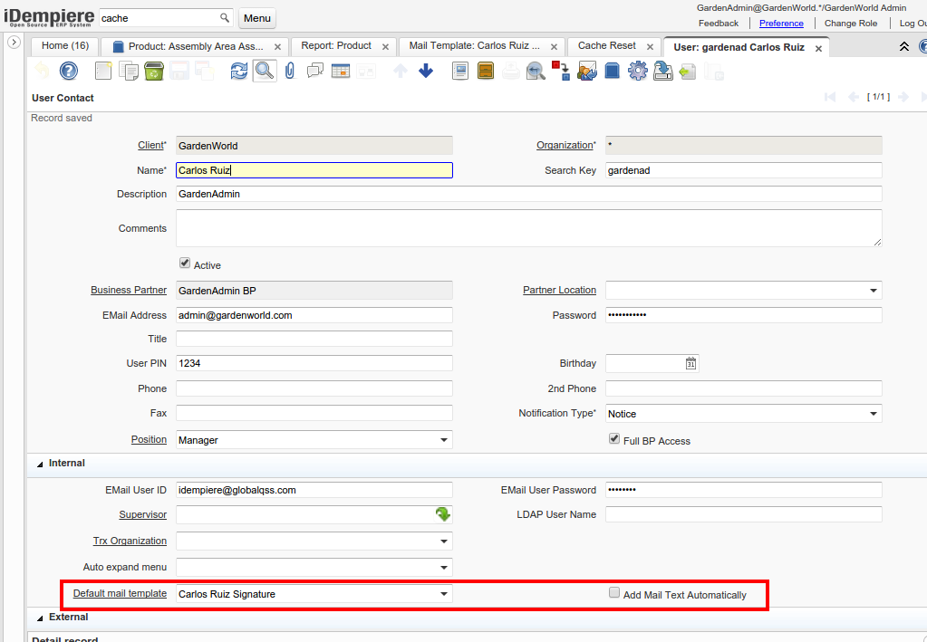Open the Default mail template dropdown
Screen dimensions: 927x642
444,594
